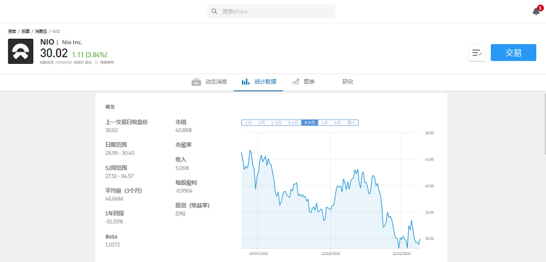Click the 12/10/2021 chart date label
The image size is (546, 262).
[x=330, y=253]
